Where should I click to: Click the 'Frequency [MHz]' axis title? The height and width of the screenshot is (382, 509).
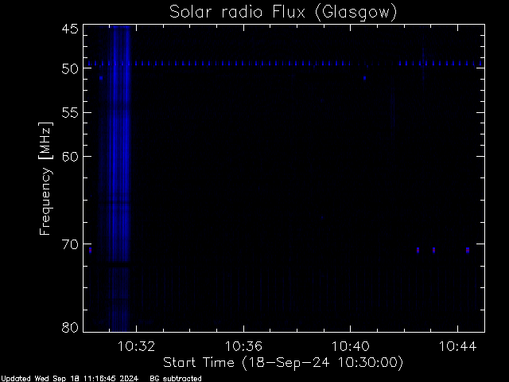(x=45, y=178)
